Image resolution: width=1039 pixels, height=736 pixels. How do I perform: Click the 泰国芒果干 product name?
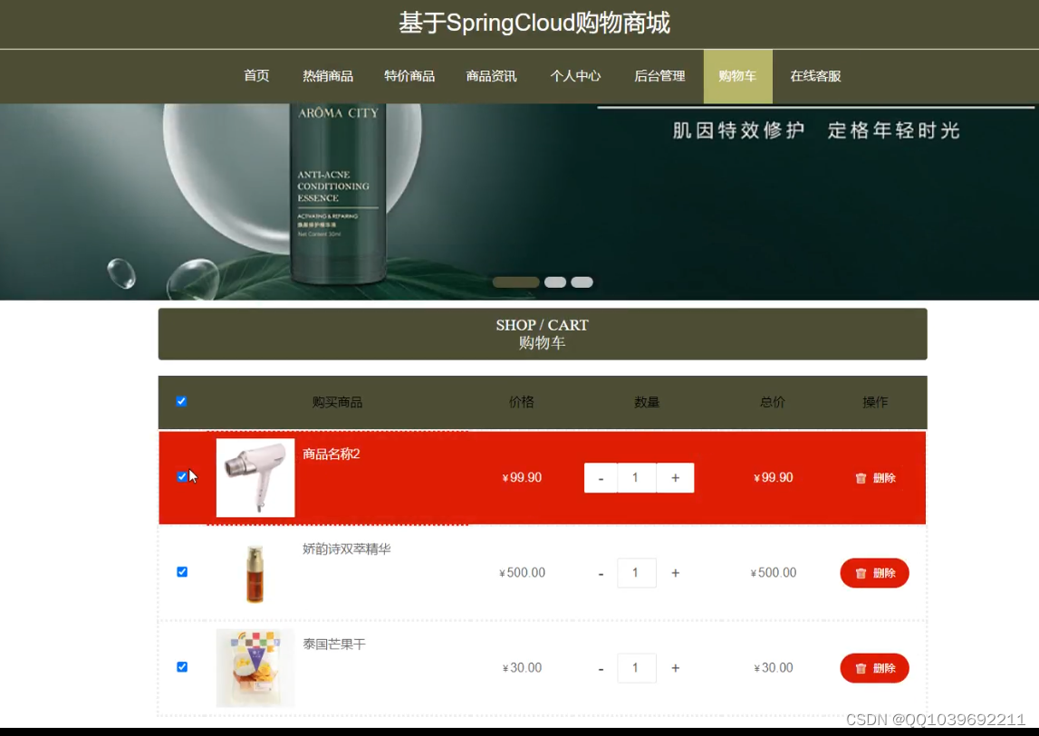pos(334,644)
